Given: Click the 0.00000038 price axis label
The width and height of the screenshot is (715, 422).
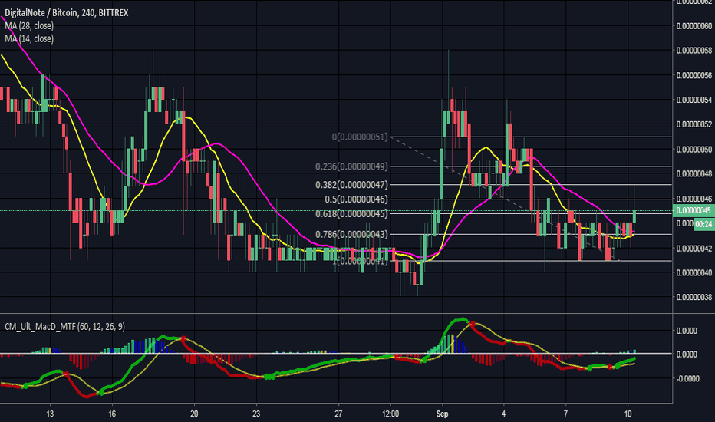Looking at the screenshot, I should pos(694,297).
